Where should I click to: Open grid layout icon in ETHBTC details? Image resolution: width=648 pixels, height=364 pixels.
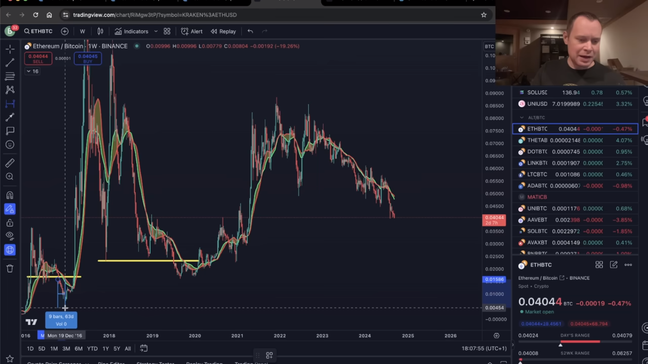pyautogui.click(x=599, y=265)
